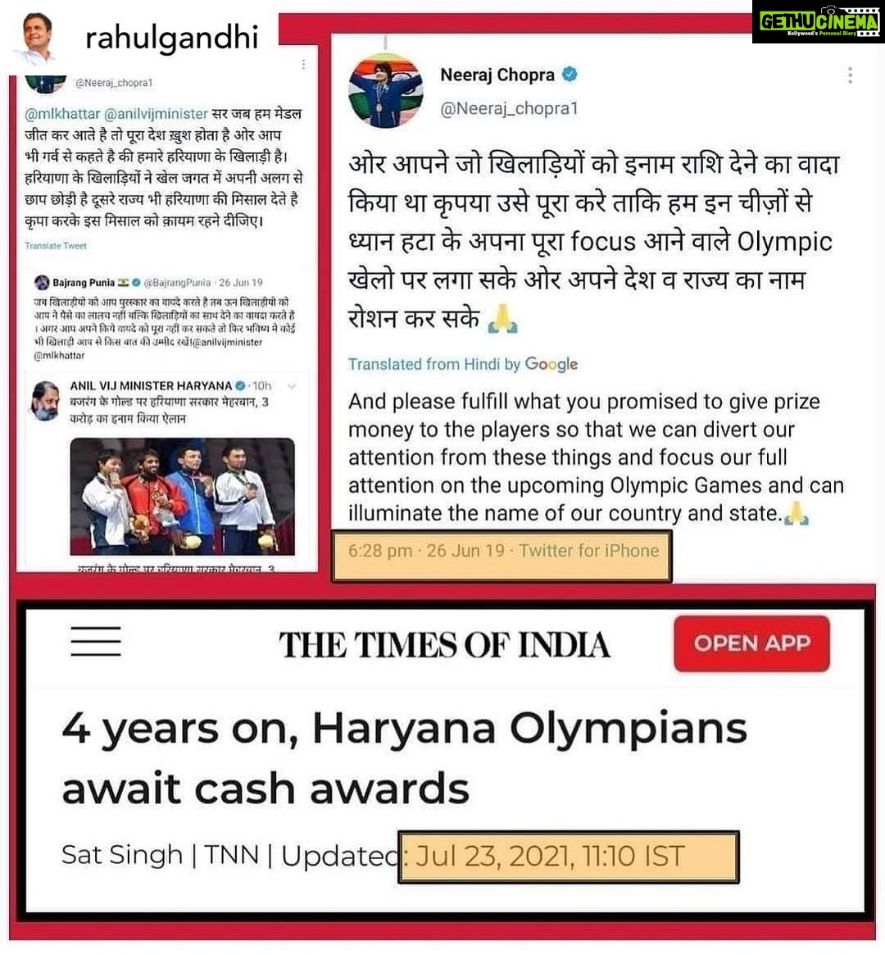Screen dimensions: 885x955
Task: Open the small three-dot menu on left tweet
Action: [303, 64]
